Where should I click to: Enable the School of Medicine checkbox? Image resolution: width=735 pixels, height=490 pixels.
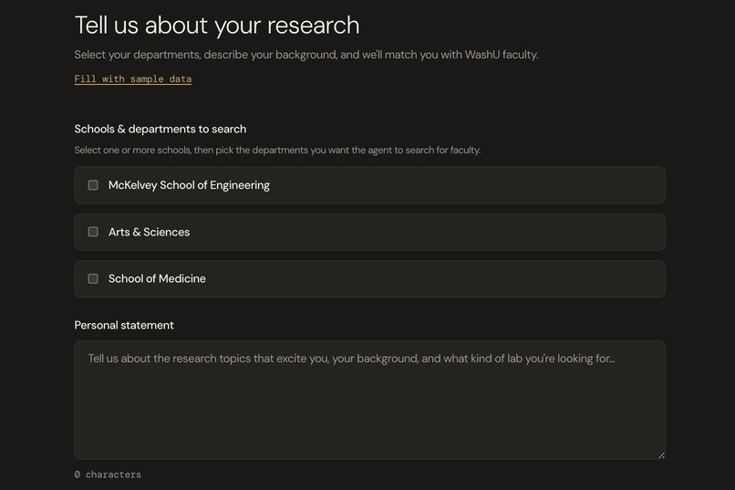pos(93,279)
